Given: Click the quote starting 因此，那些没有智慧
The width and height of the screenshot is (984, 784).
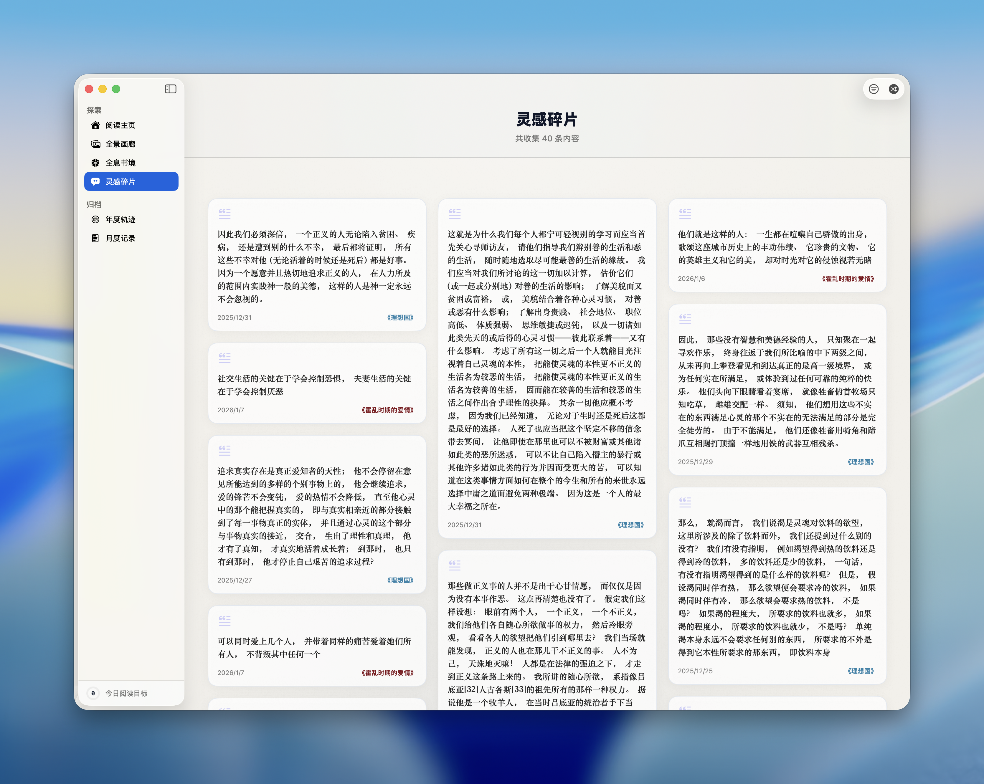Looking at the screenshot, I should (x=777, y=391).
